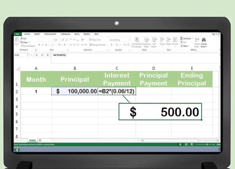Click the Font Color A icon
Viewport: 235px width, 169px height.
[65, 45]
